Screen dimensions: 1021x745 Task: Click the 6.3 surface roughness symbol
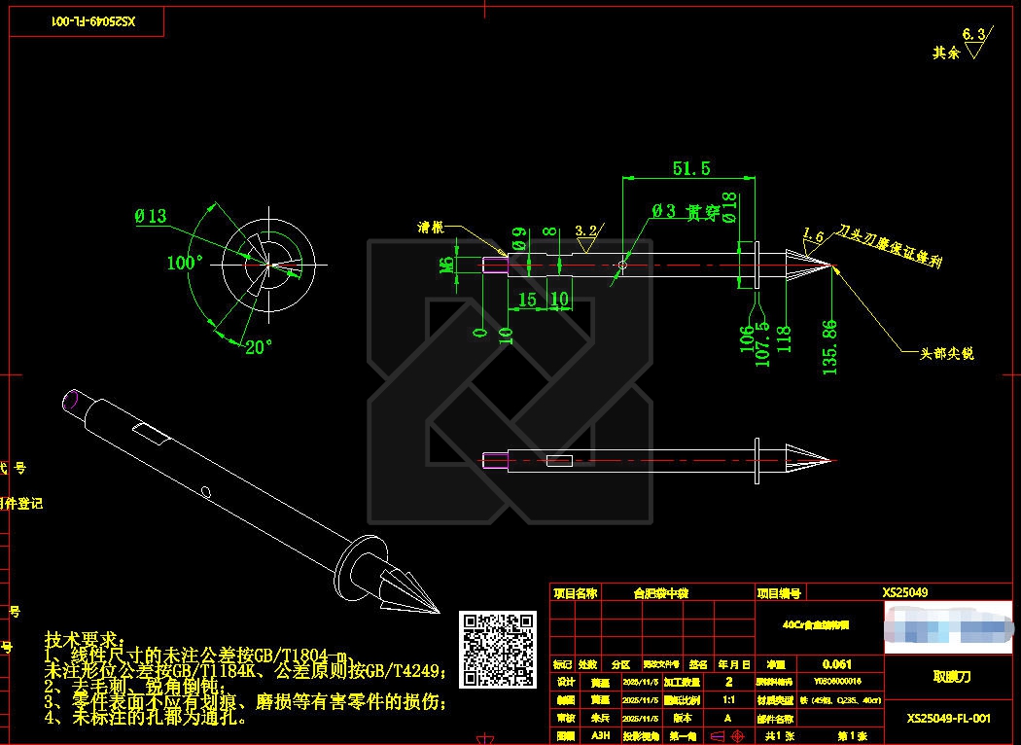pyautogui.click(x=973, y=36)
